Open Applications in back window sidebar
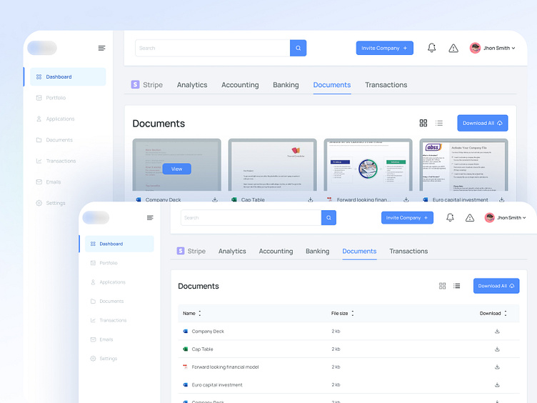The image size is (537, 403). 56,119
